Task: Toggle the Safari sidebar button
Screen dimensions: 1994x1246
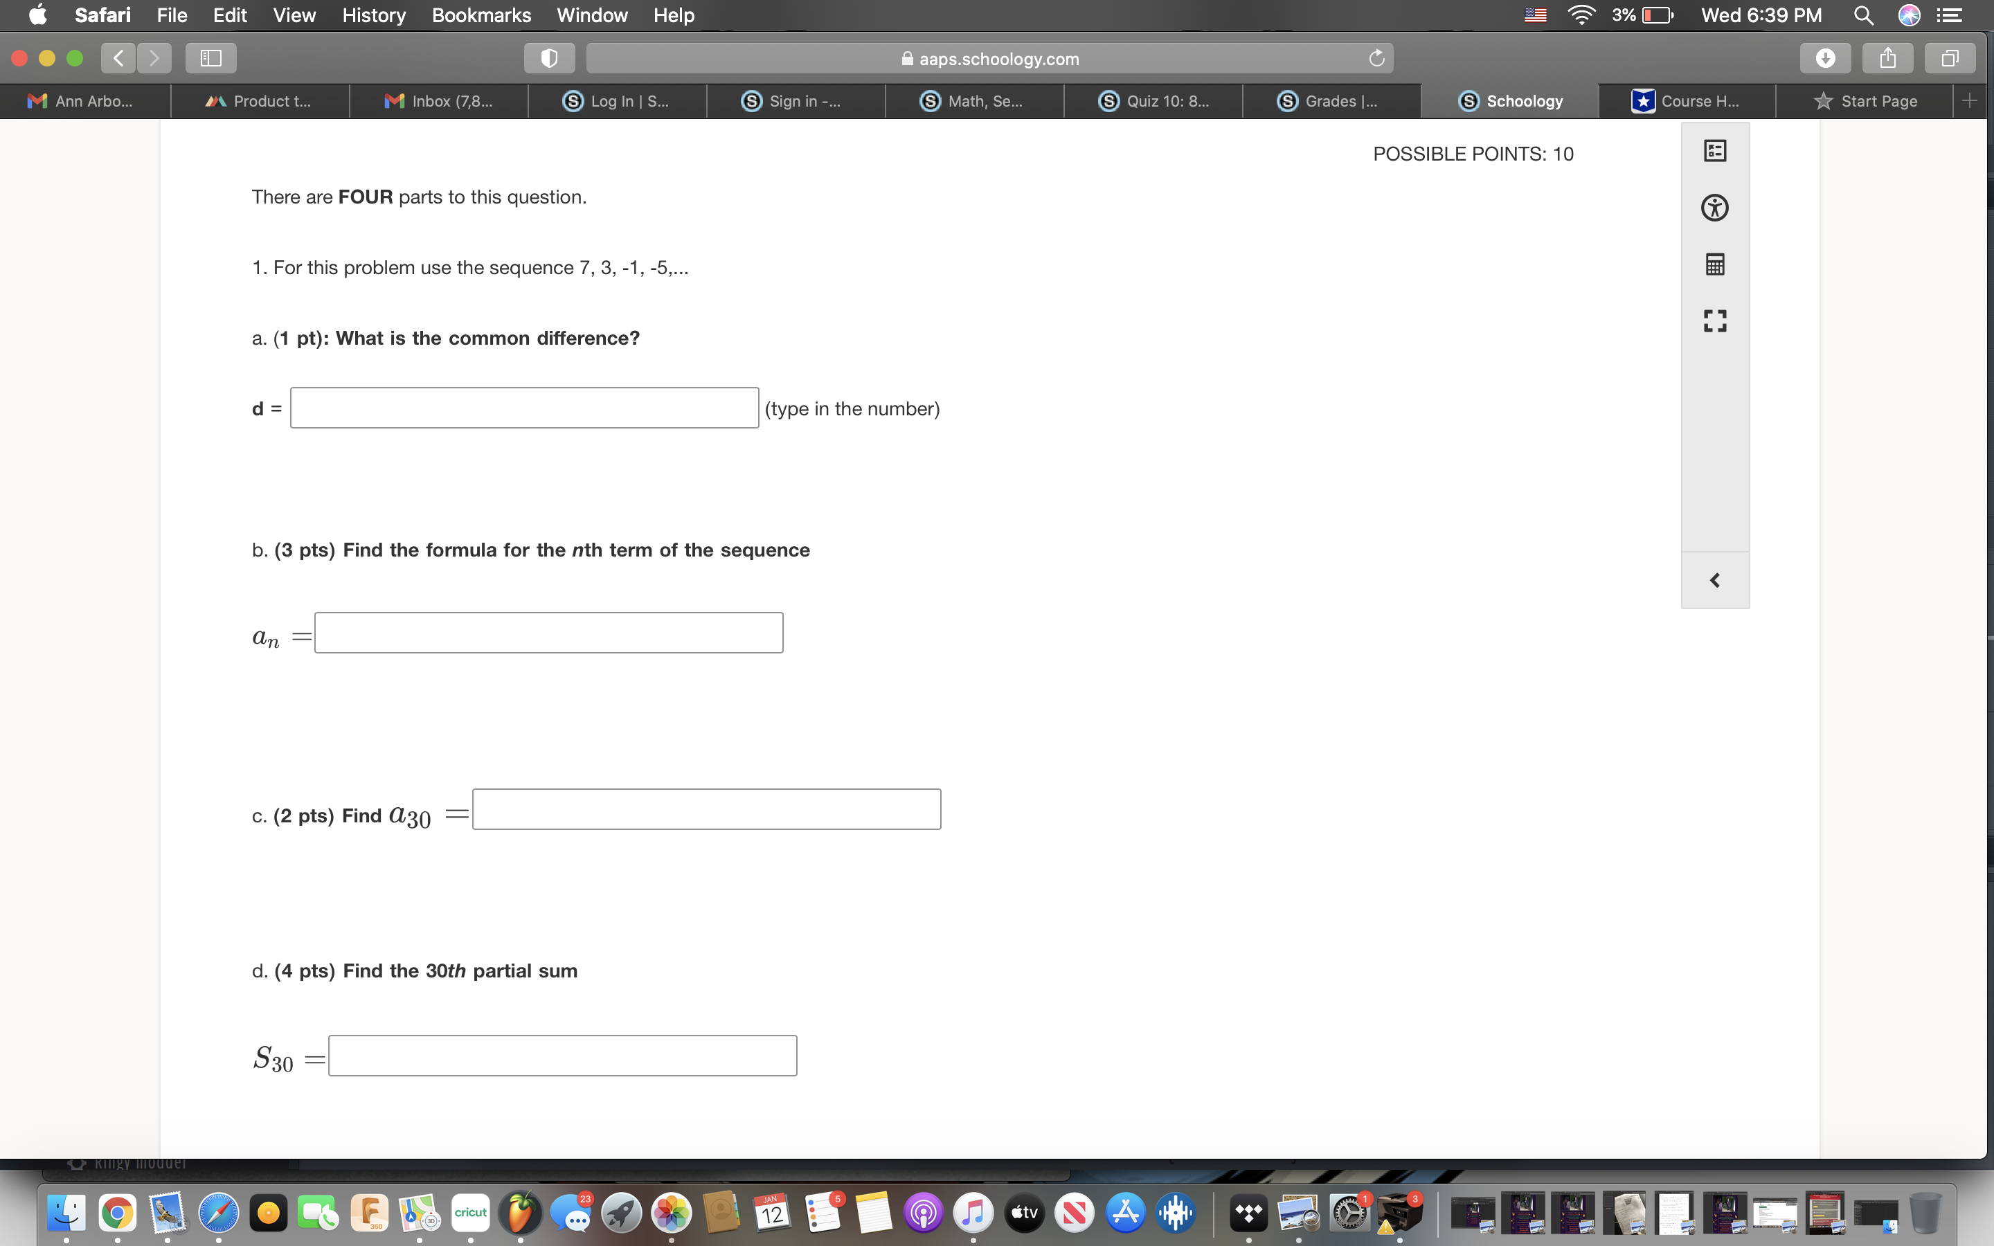Action: (210, 57)
